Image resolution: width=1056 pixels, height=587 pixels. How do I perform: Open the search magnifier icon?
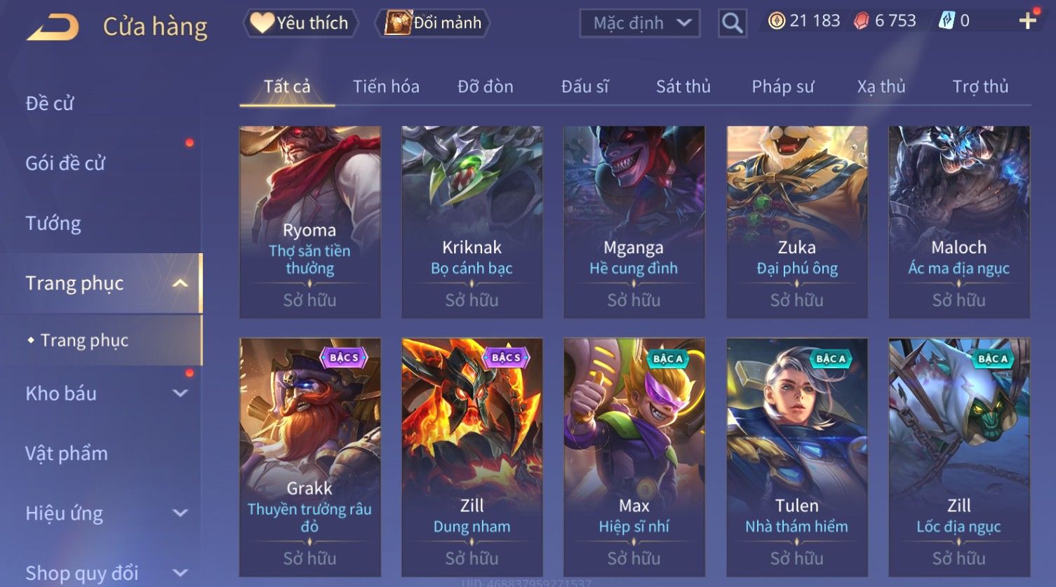[x=732, y=23]
